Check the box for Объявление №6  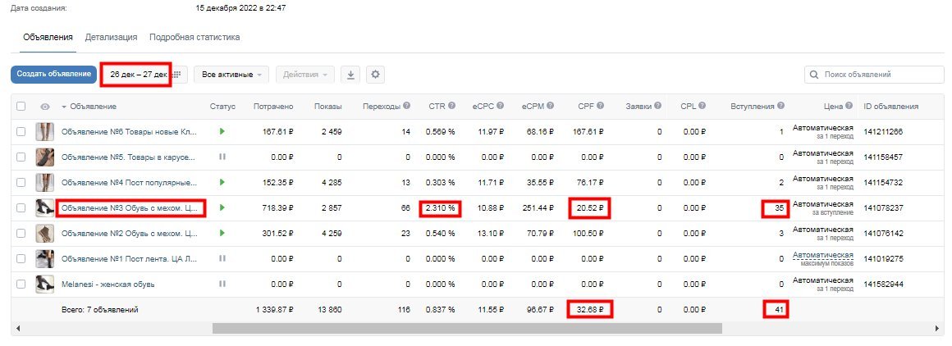(21, 132)
